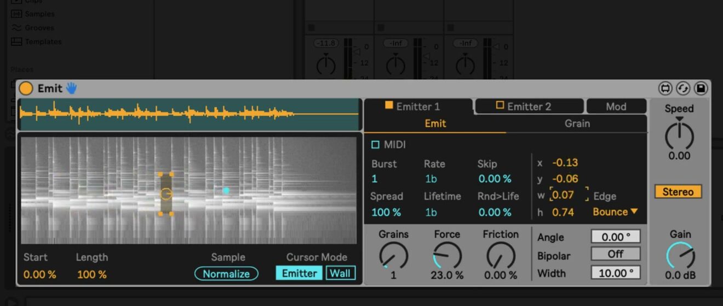Click the circular arrows icon in Emit title bar
The width and height of the screenshot is (723, 306).
[x=683, y=88]
